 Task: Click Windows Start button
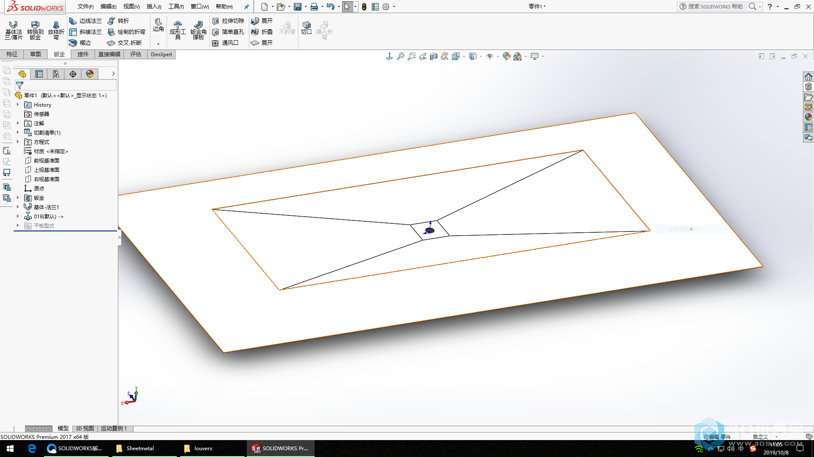(10, 449)
